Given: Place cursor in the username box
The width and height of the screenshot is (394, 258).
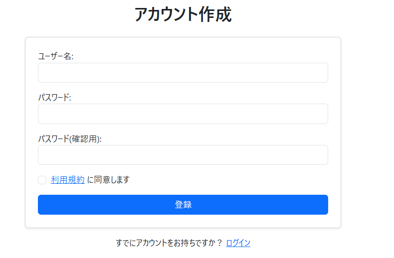Looking at the screenshot, I should click(x=183, y=73).
